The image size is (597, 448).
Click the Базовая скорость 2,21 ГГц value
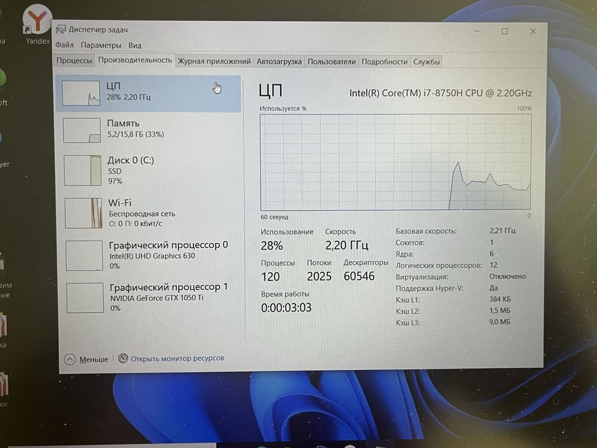click(x=502, y=230)
